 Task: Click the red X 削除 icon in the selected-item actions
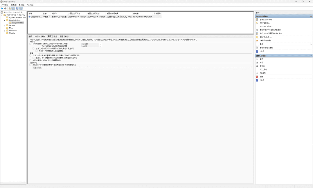coord(257,76)
